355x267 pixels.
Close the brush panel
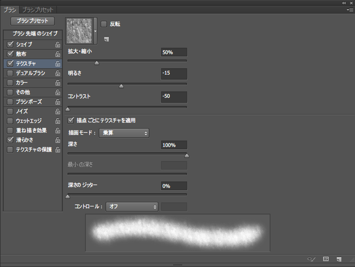(351, 3)
